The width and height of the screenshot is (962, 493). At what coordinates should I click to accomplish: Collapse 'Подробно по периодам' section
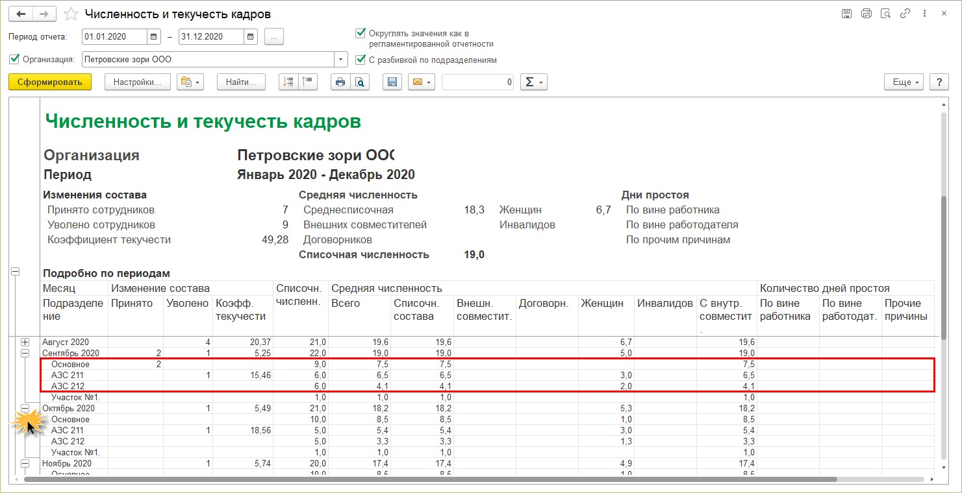pos(16,272)
